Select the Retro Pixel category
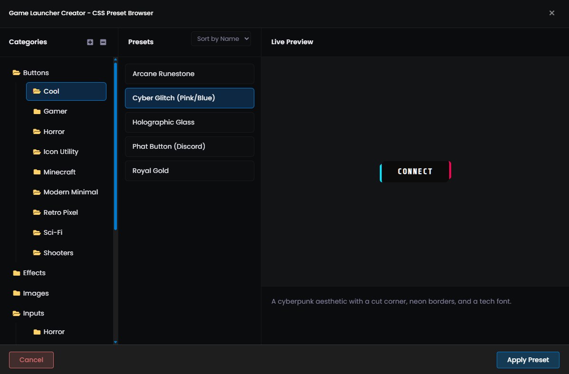Image resolution: width=569 pixels, height=374 pixels. coord(60,212)
